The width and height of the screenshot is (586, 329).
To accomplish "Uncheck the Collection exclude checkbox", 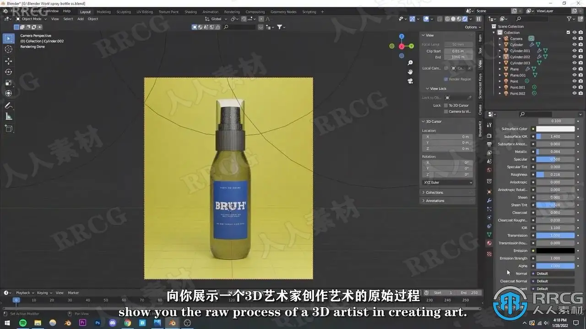I will [x=568, y=32].
